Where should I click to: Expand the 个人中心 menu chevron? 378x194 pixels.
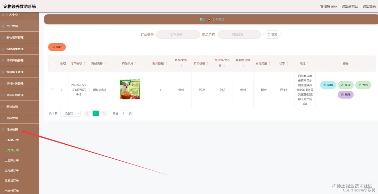[34, 15]
